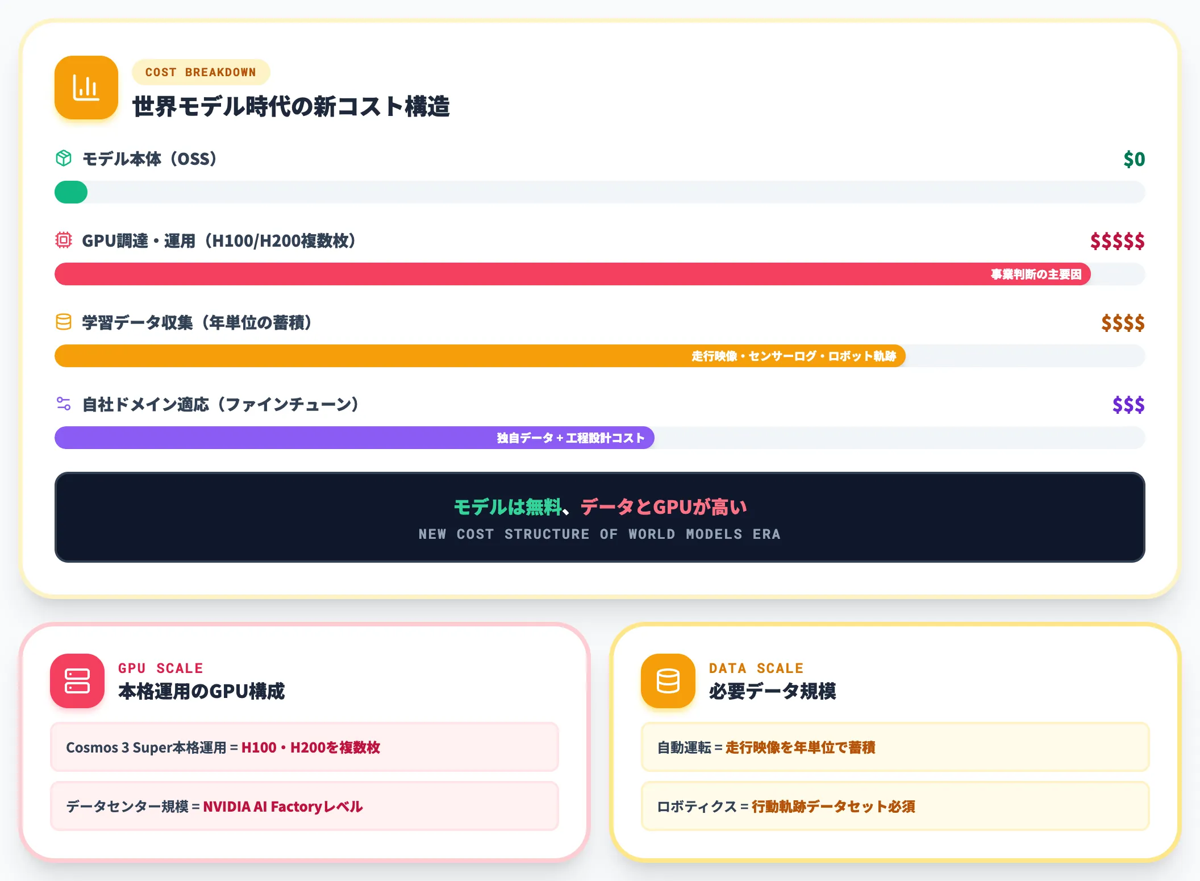The image size is (1200, 881).
Task: Click the purple sliders icon beside 自社ドメイン適応
Action: 64,404
